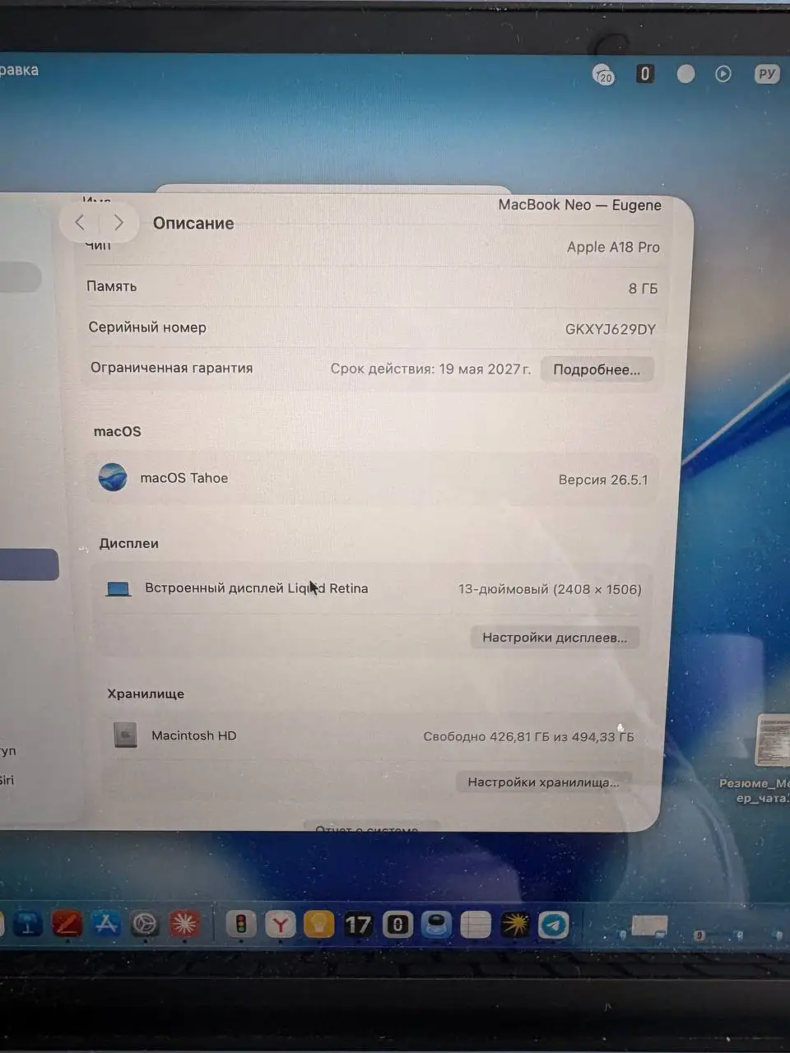The image size is (790, 1053).
Task: Click Встроенный дисплей Liquid Retina label
Action: click(257, 588)
